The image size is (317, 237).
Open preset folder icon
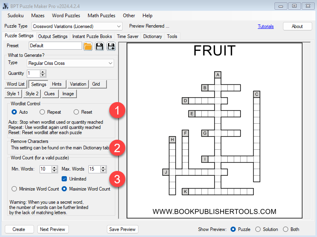pyautogui.click(x=88, y=46)
